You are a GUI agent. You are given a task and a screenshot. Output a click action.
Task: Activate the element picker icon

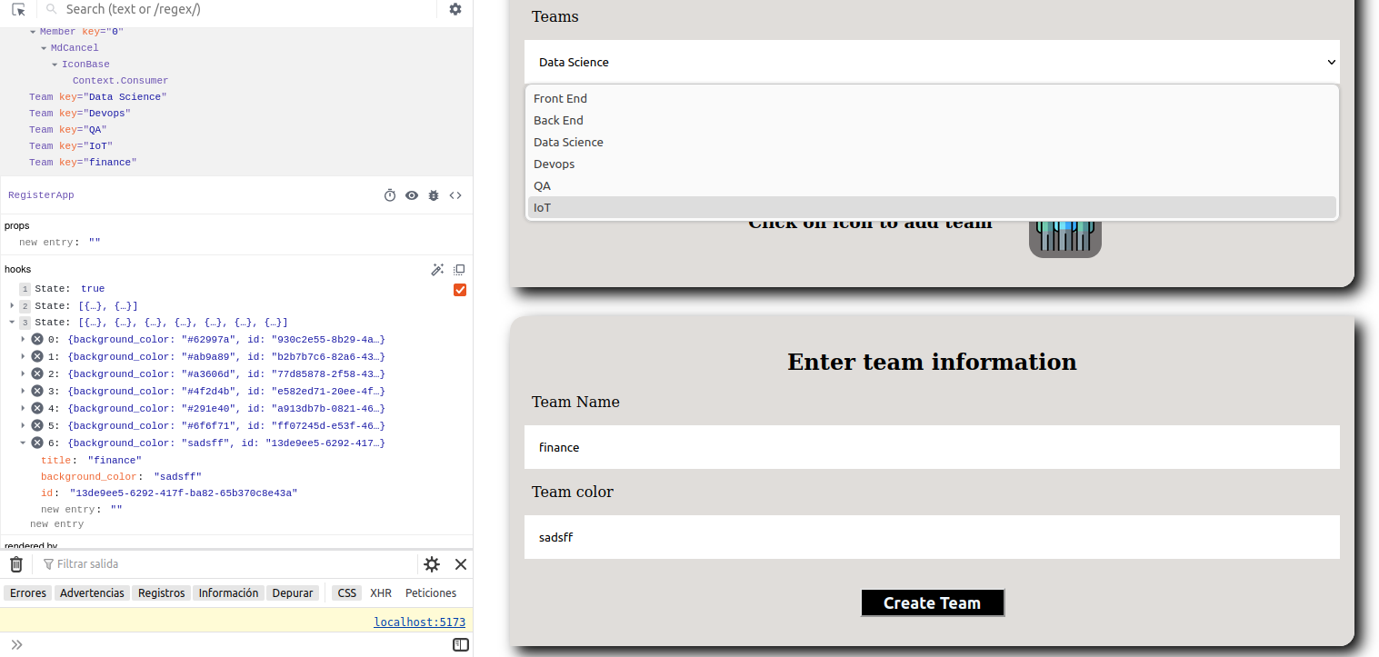[x=18, y=9]
